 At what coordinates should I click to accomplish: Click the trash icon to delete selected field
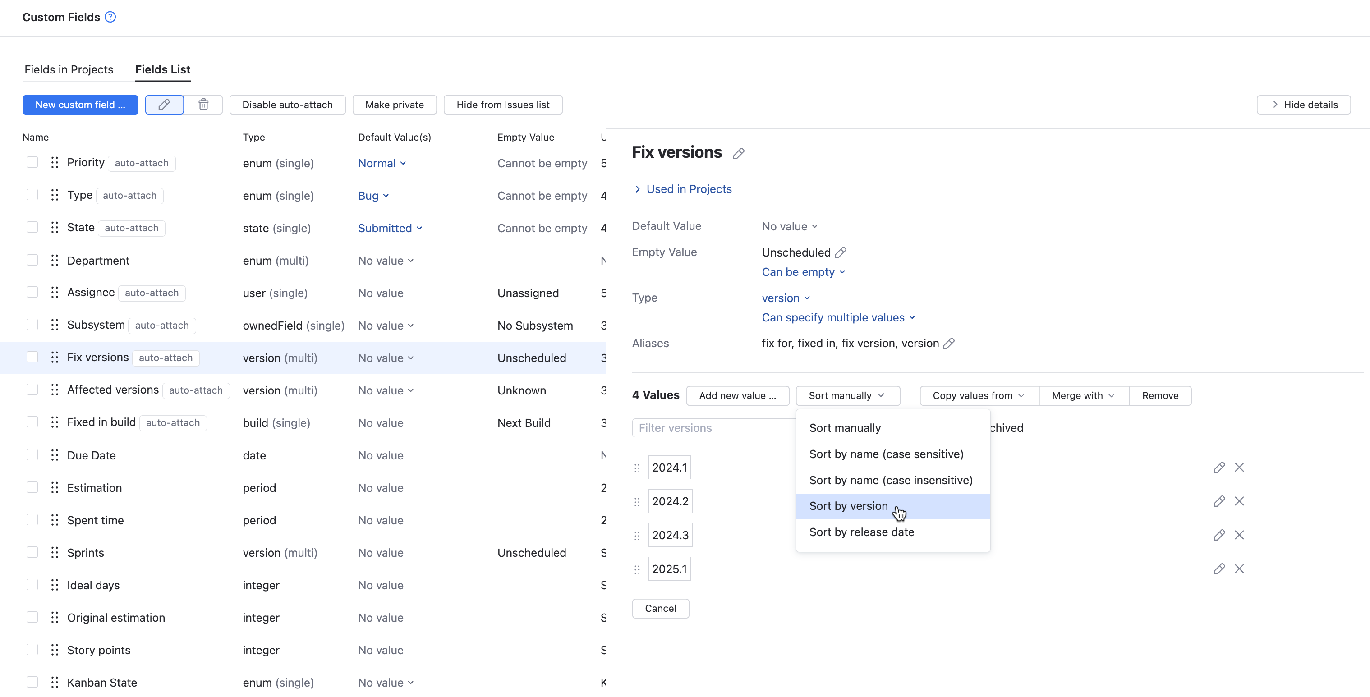(x=203, y=105)
